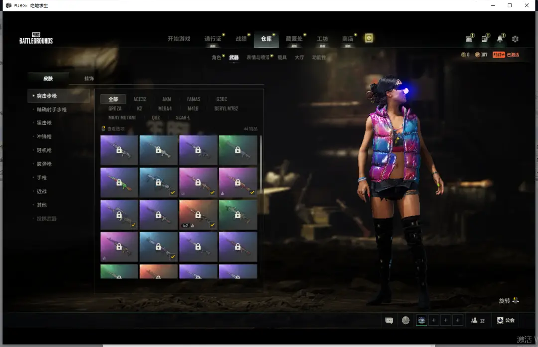The image size is (538, 347).
Task: Switch to the 角色 sub-tab
Action: pyautogui.click(x=216, y=57)
